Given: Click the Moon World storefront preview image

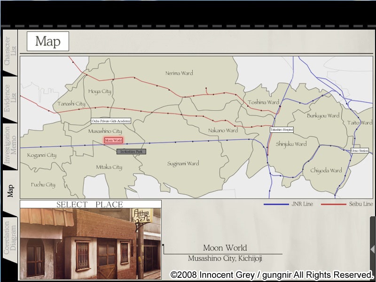Looking at the screenshot, I should click(x=90, y=244).
